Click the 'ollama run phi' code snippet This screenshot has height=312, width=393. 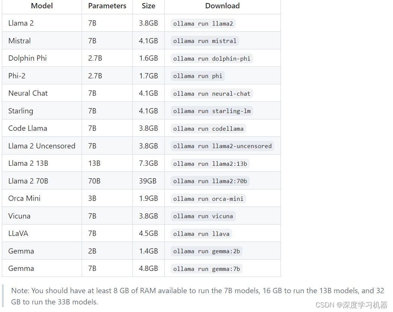click(198, 76)
